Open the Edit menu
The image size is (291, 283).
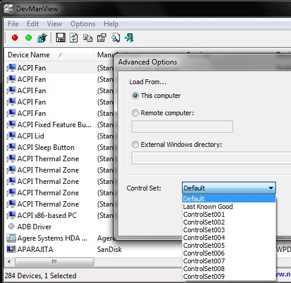coord(33,24)
